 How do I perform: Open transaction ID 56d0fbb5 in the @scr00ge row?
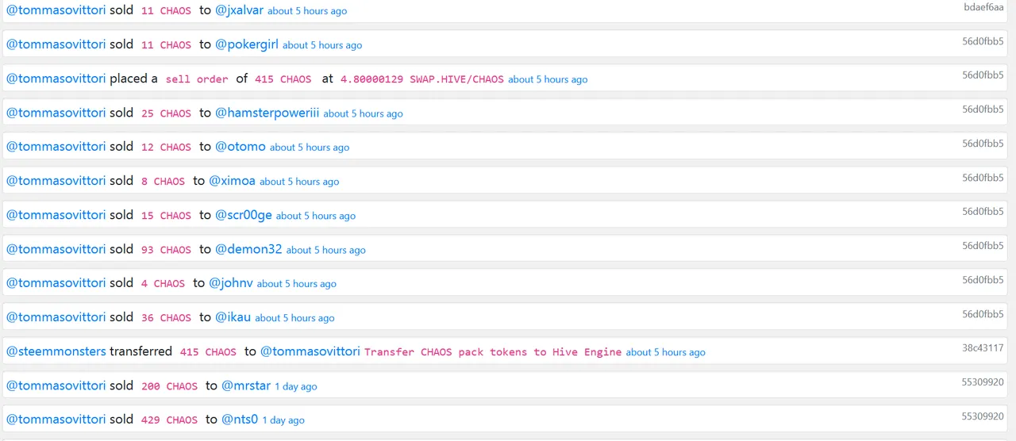click(x=983, y=212)
